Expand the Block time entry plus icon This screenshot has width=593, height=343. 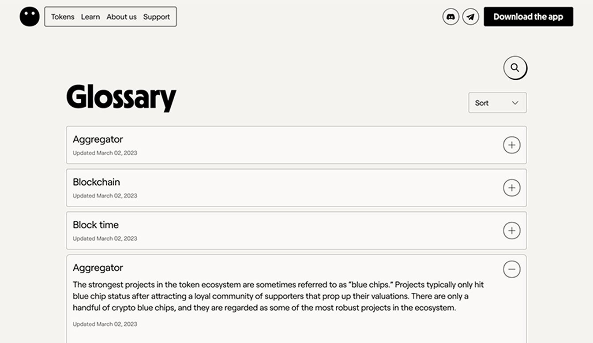point(511,231)
